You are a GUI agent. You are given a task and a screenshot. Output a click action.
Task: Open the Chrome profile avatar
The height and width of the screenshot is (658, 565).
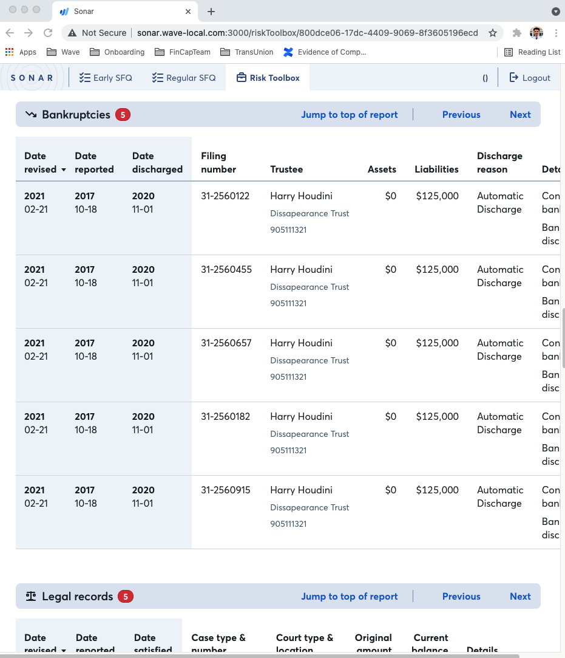(536, 33)
